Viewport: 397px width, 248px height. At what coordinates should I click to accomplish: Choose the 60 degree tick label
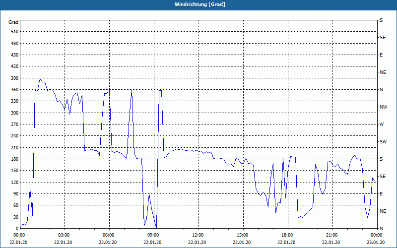(15, 205)
